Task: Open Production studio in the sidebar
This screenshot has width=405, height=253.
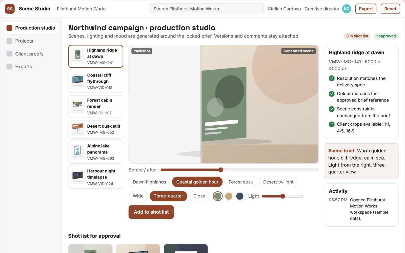Action: (31, 28)
